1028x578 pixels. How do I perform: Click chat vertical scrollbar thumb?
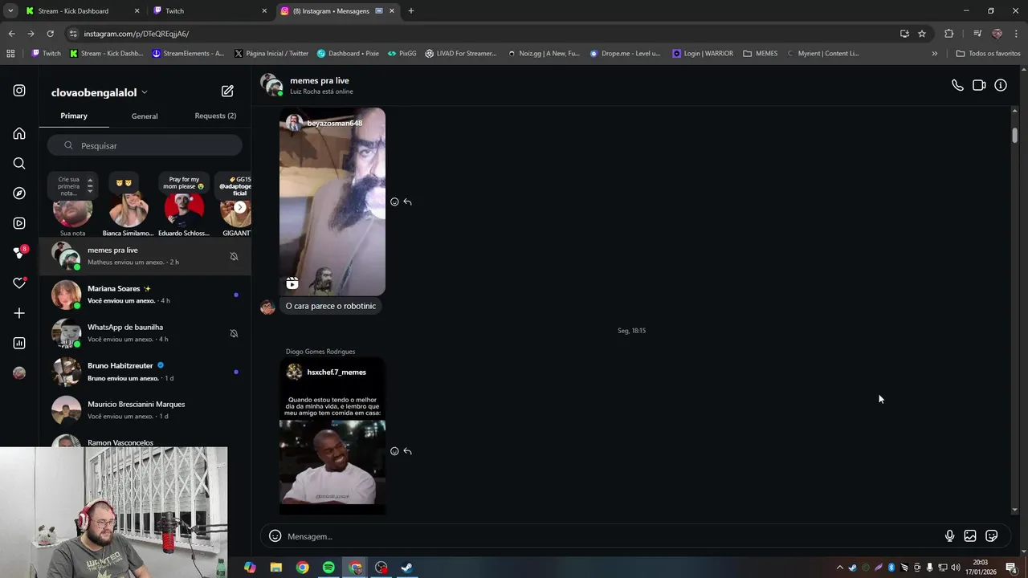click(x=1015, y=136)
